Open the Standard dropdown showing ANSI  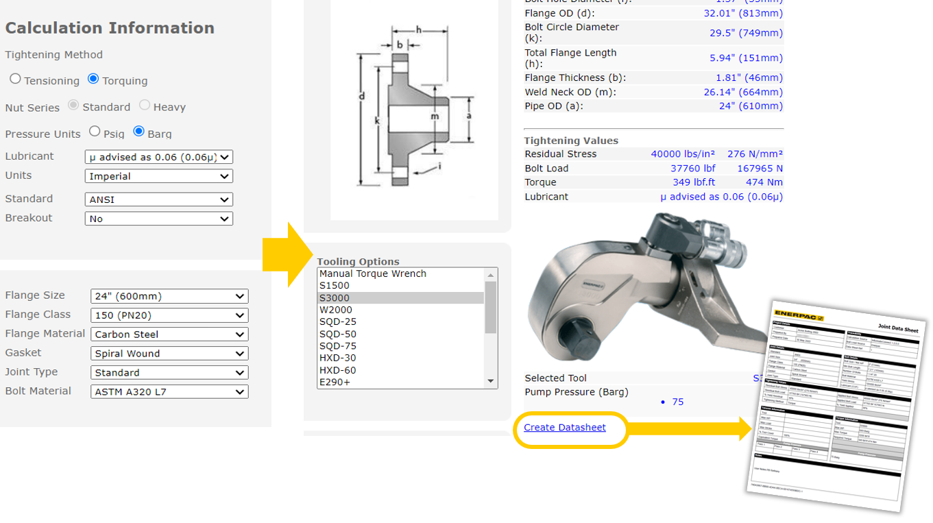158,199
